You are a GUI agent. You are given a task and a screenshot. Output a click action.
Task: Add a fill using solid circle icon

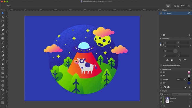(169, 87)
